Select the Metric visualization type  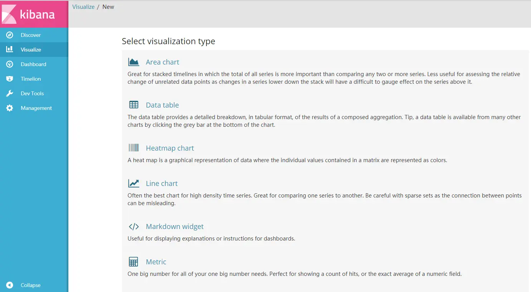pyautogui.click(x=156, y=262)
